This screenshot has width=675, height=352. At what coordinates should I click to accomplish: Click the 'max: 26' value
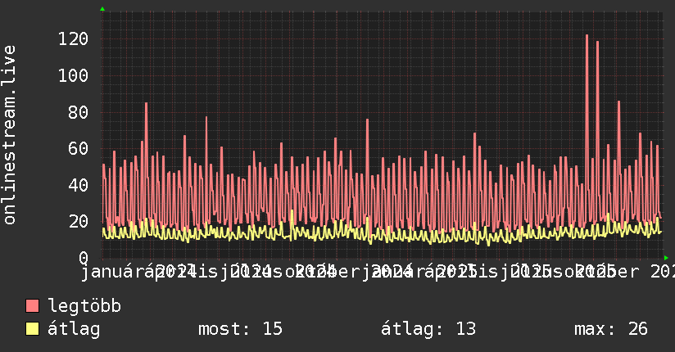coord(611,329)
